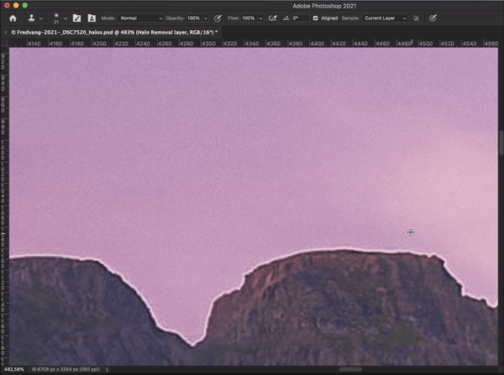
Task: Open the Flow slider dropdown arrow
Action: 260,18
